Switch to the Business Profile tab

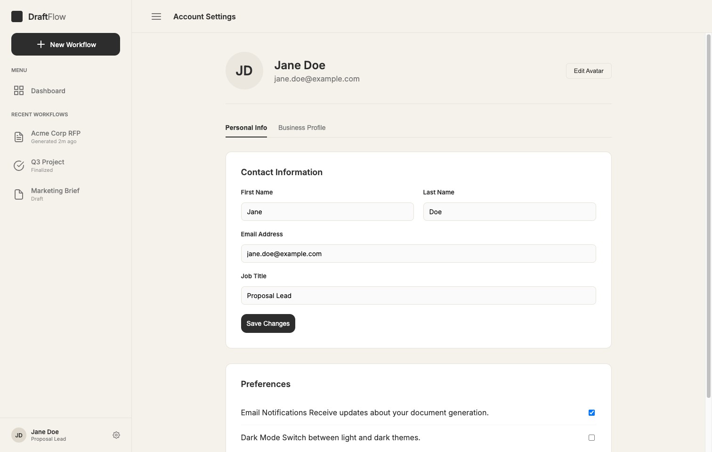302,128
